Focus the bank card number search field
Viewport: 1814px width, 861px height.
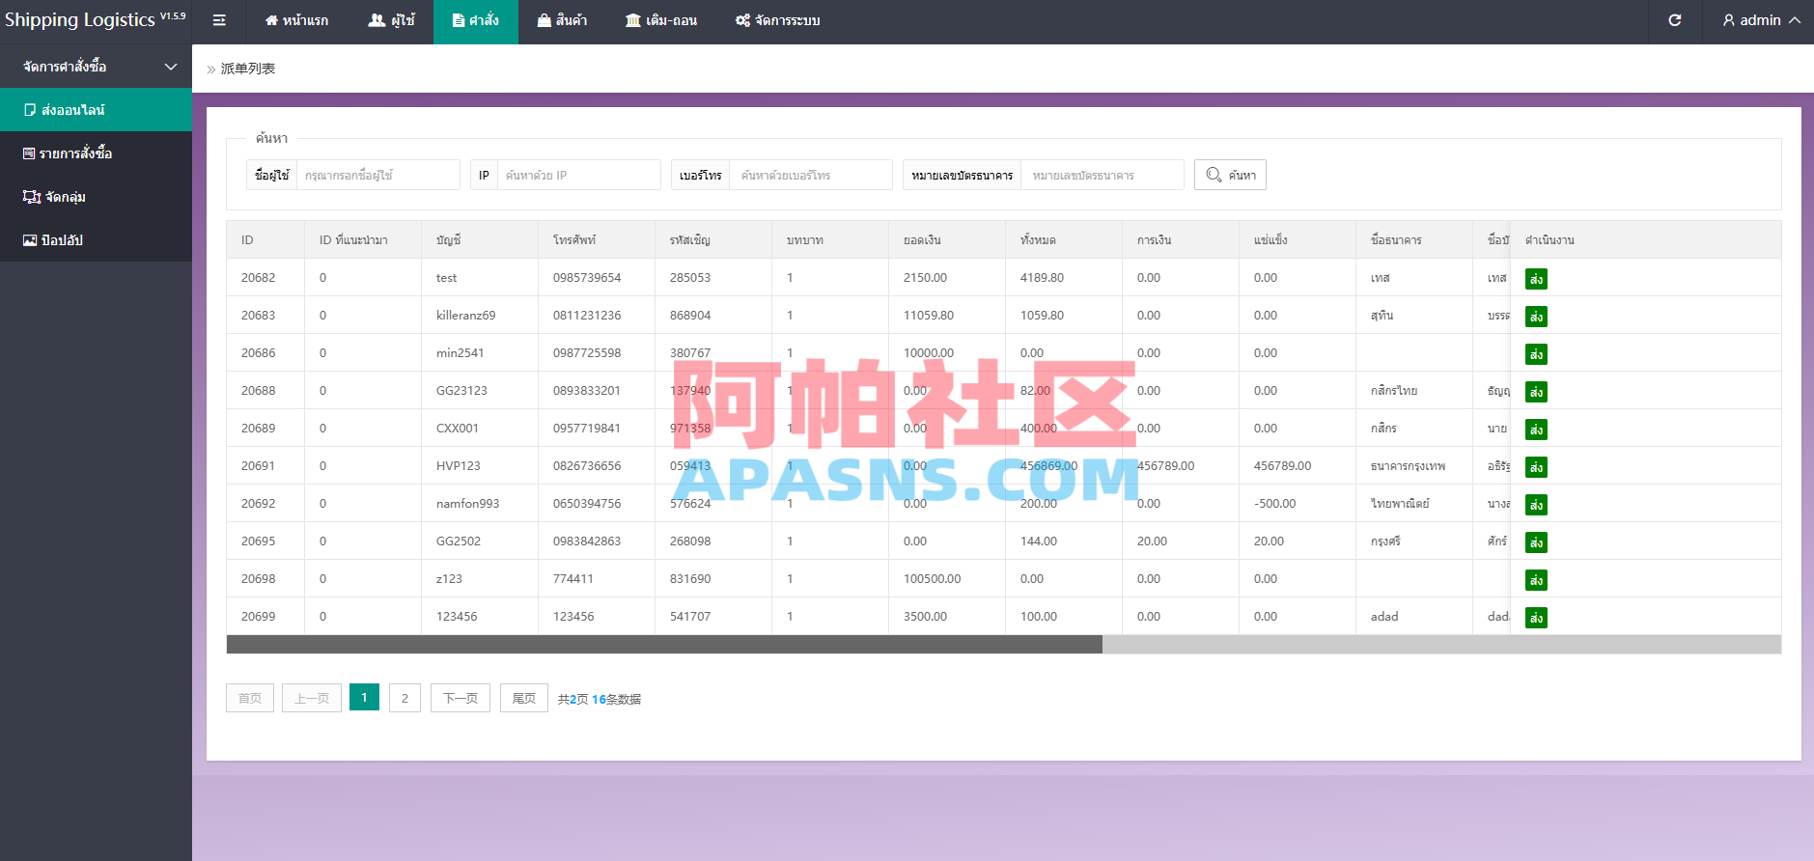click(x=1102, y=175)
